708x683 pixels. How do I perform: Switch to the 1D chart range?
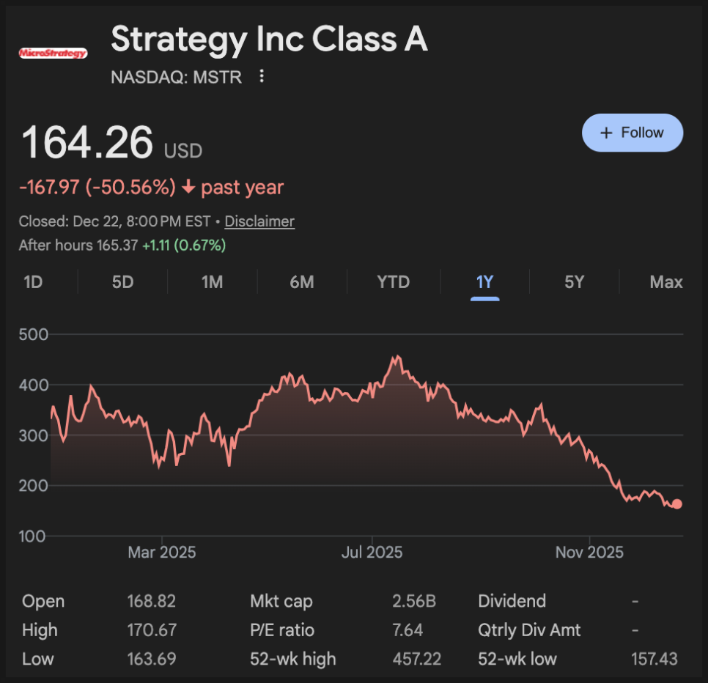33,282
